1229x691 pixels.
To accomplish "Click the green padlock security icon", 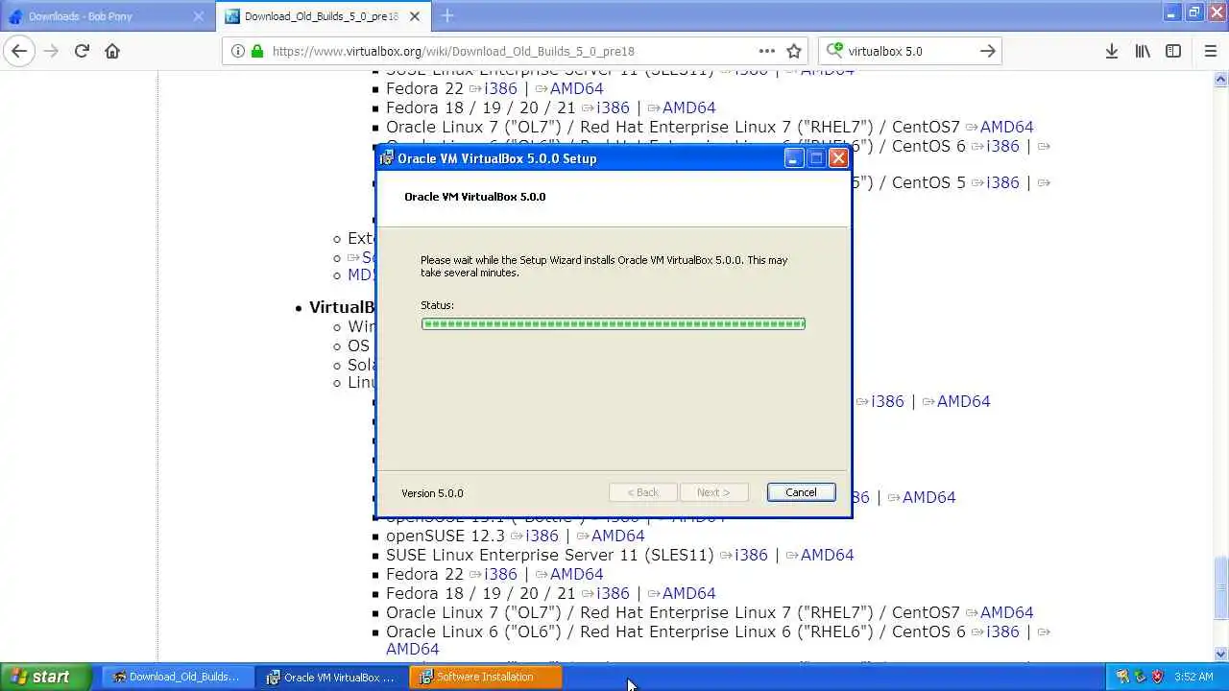I will [256, 51].
